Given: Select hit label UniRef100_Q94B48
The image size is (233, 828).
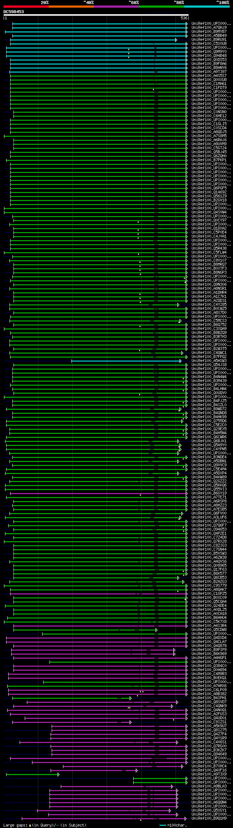Looking at the screenshot, I should 209,56.
